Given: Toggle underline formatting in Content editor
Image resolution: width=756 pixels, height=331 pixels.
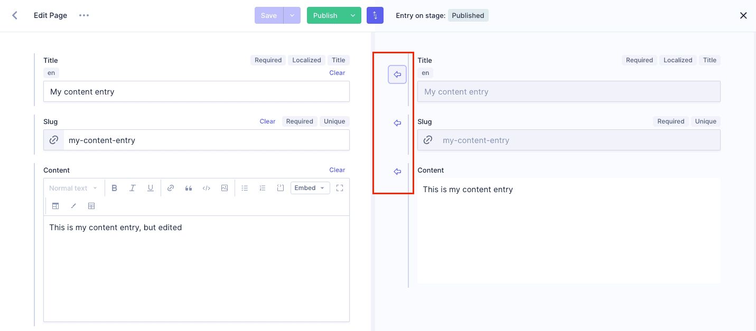Looking at the screenshot, I should point(151,188).
